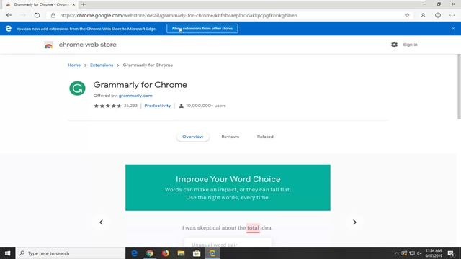
Task: Go back using the browser back arrow
Action: (x=9, y=15)
